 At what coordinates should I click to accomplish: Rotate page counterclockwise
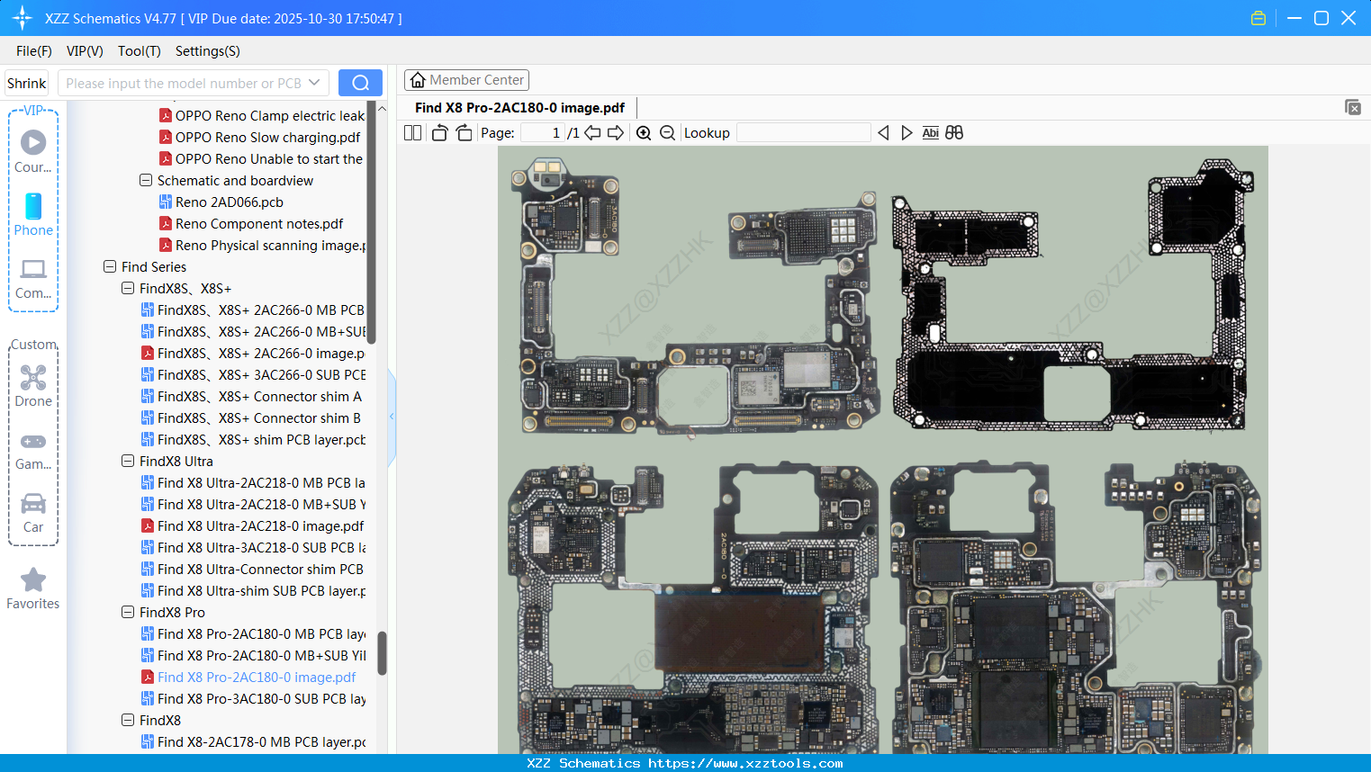(x=439, y=133)
